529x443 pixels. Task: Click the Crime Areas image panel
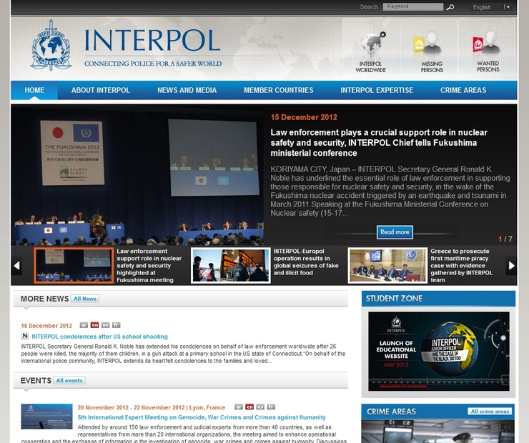[x=438, y=432]
